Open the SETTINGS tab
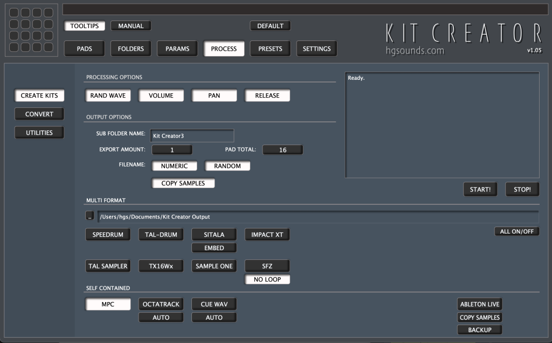The image size is (552, 343). point(316,49)
